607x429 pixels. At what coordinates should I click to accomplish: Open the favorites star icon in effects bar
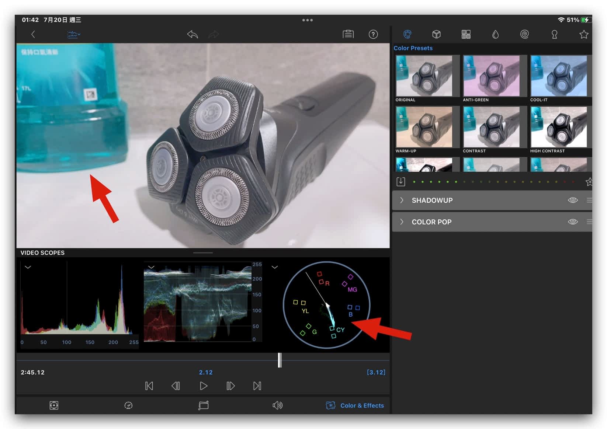coord(583,35)
